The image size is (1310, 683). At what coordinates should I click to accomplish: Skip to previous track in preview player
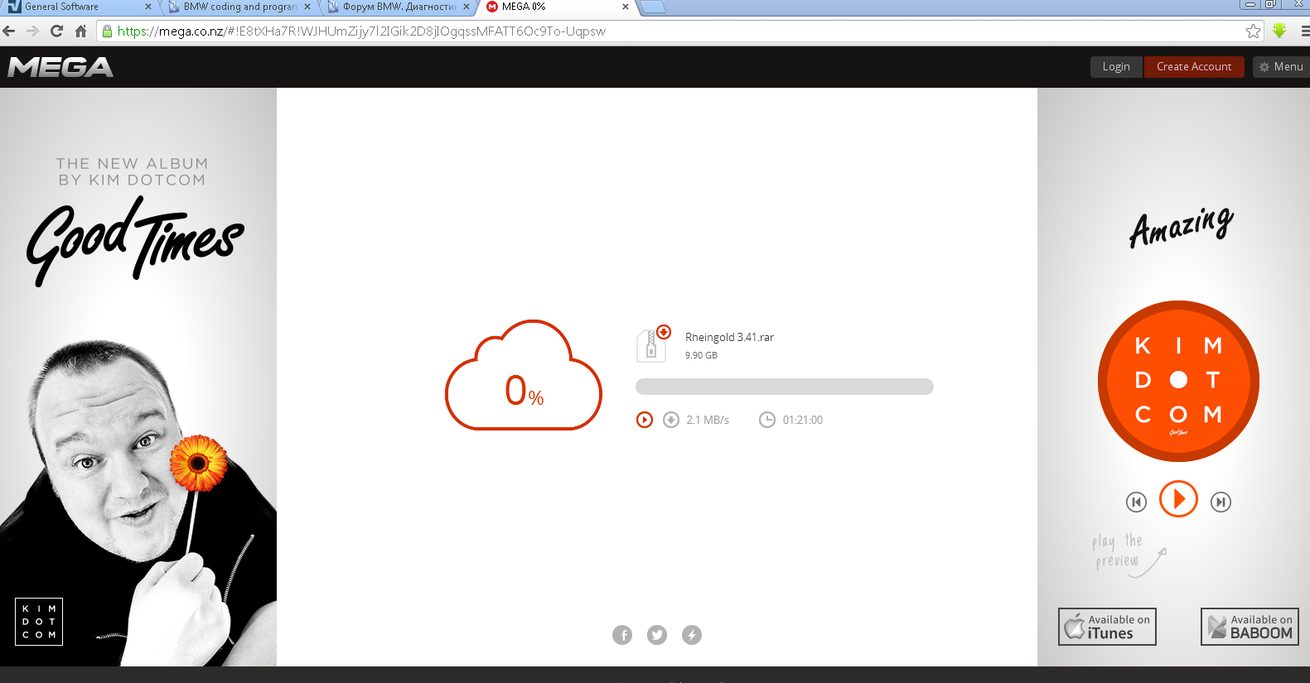click(1136, 502)
